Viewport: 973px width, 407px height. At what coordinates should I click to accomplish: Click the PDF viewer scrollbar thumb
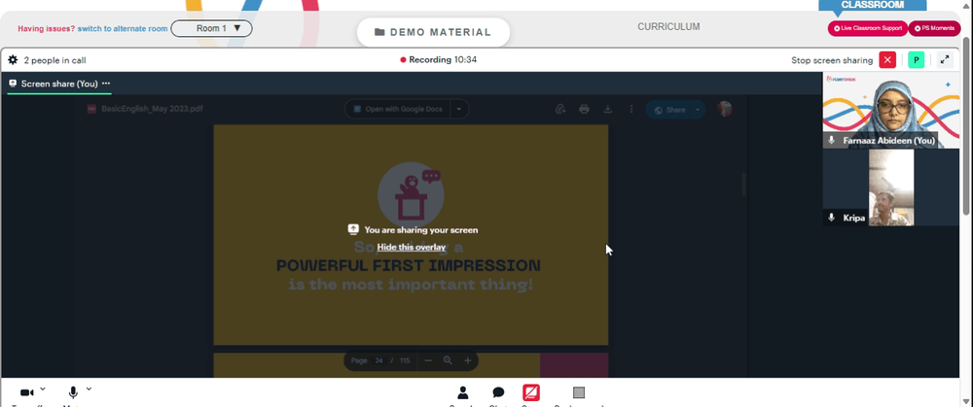[x=743, y=185]
